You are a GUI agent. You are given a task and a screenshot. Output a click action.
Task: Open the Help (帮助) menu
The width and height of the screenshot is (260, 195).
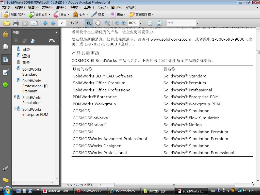[131, 7]
